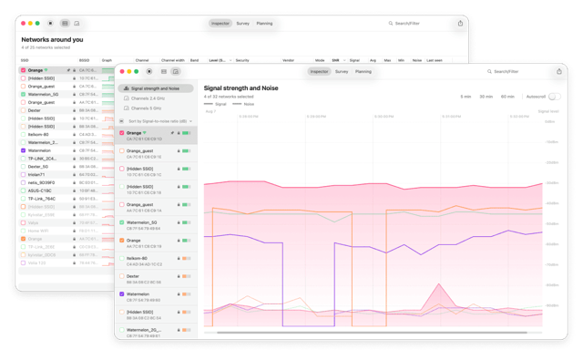Click the green connected indicator beside sidebar Orange
This screenshot has height=360, width=583.
pyautogui.click(x=145, y=132)
